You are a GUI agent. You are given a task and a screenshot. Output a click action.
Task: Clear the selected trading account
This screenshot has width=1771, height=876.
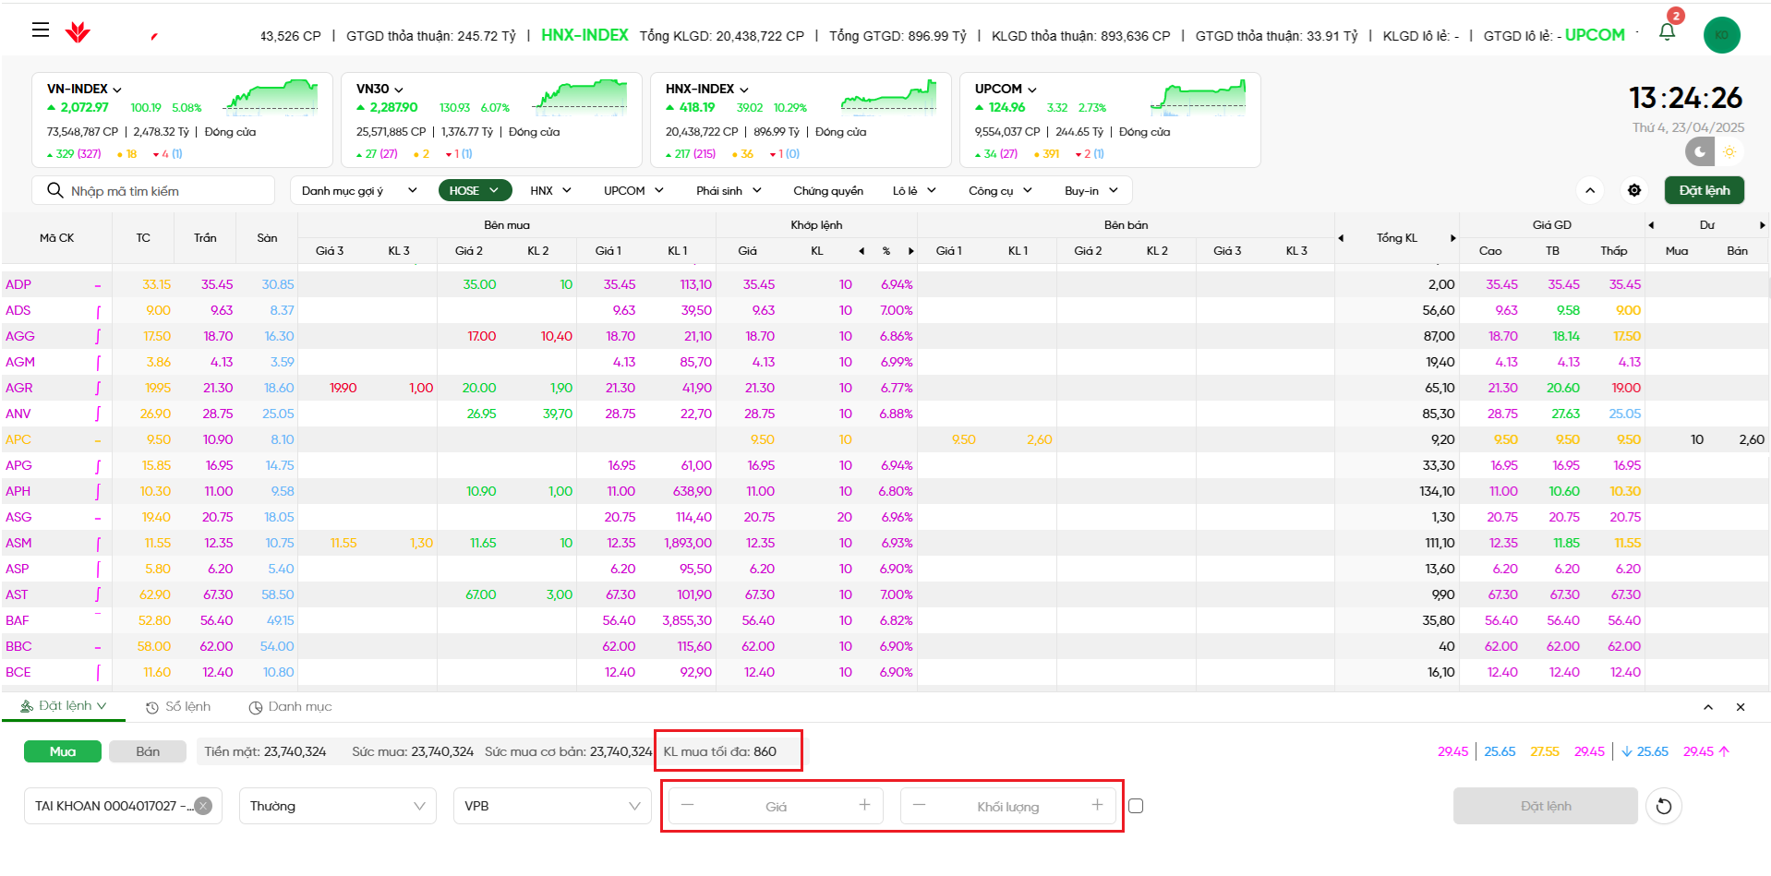coord(203,806)
